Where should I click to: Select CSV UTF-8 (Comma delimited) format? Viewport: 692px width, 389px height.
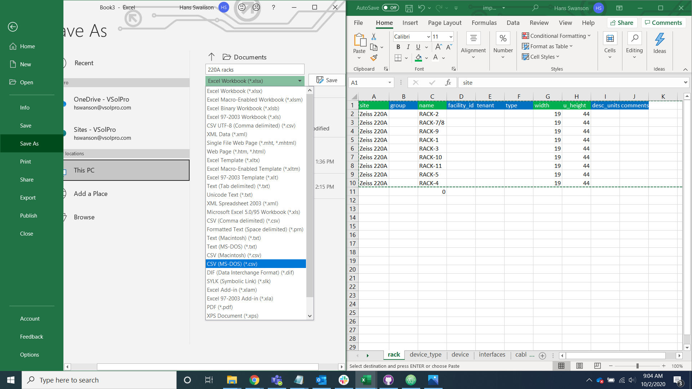256,126
